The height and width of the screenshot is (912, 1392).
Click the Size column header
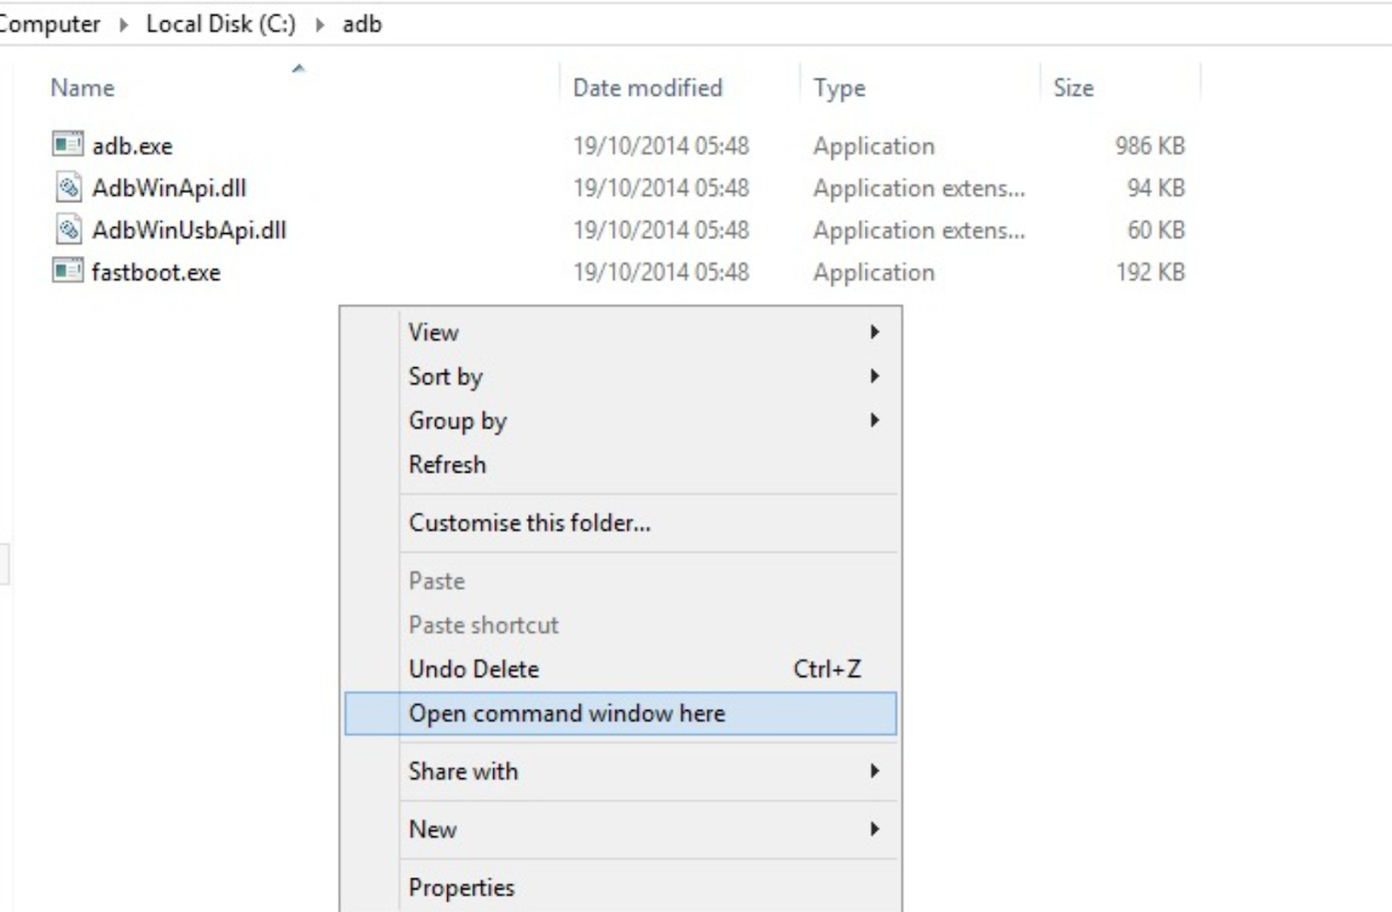click(x=1073, y=88)
